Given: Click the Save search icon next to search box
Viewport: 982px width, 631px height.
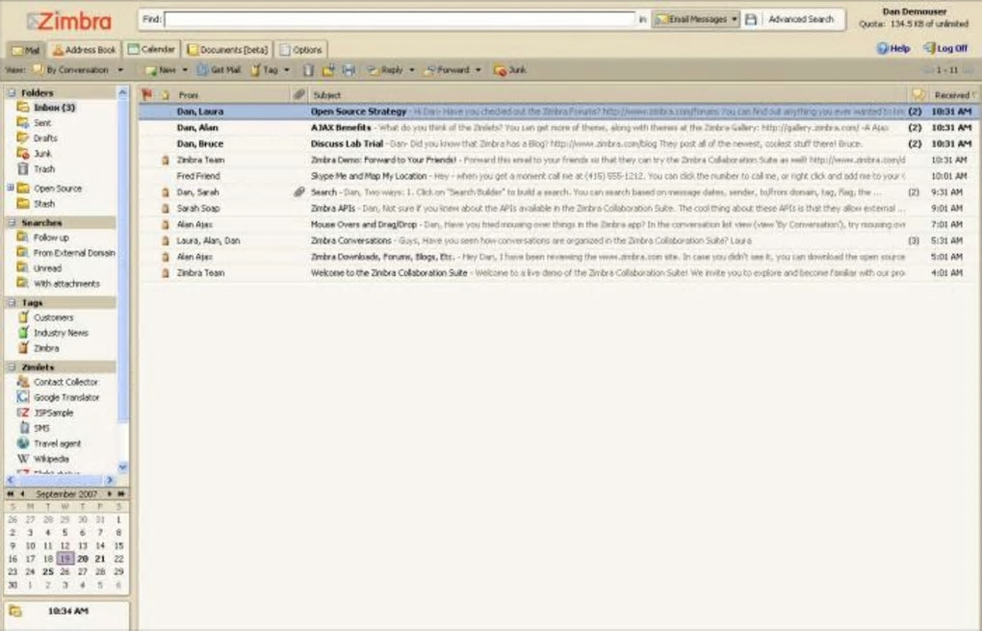Looking at the screenshot, I should click(750, 19).
